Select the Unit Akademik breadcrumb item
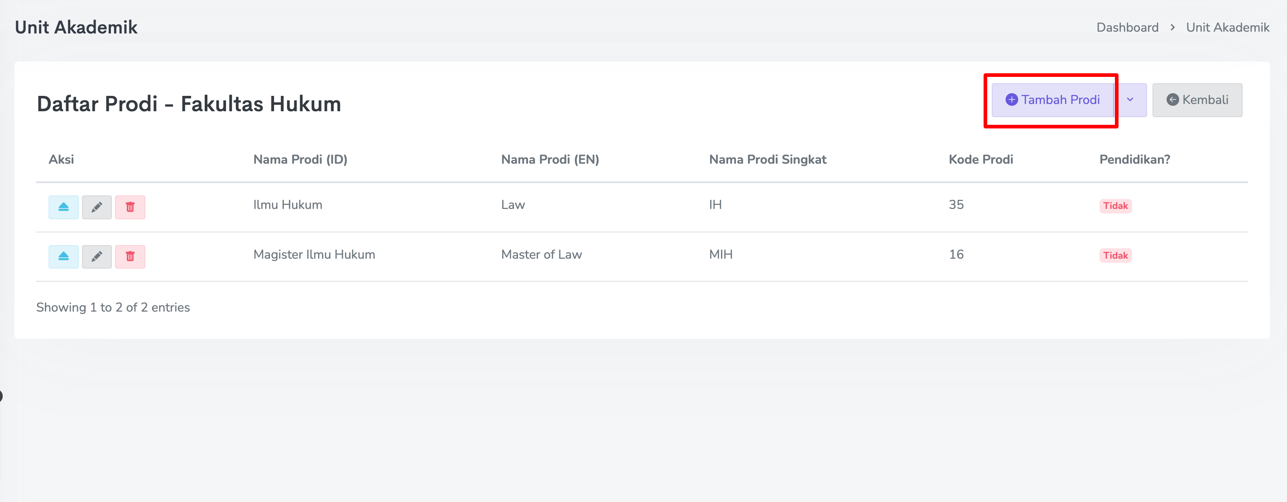This screenshot has width=1287, height=502. coord(1228,28)
